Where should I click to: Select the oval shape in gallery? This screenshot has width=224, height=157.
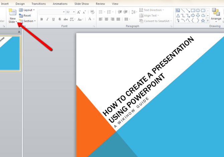click(198, 11)
